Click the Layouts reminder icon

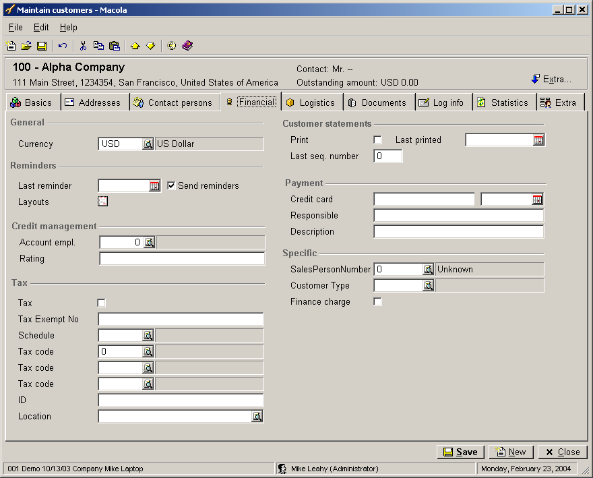[x=103, y=202]
